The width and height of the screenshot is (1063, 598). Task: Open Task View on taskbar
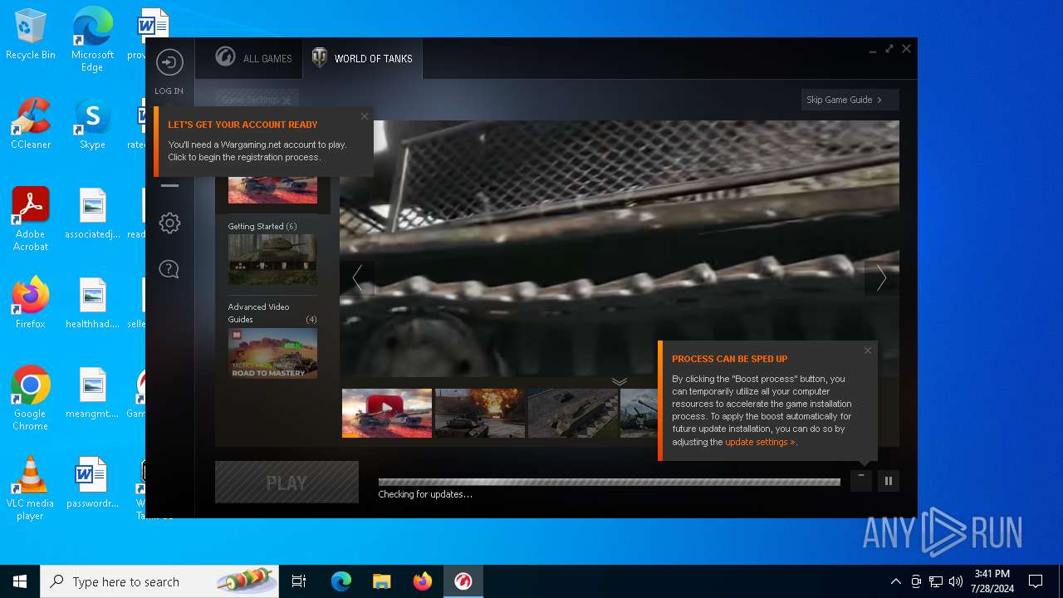click(x=299, y=581)
